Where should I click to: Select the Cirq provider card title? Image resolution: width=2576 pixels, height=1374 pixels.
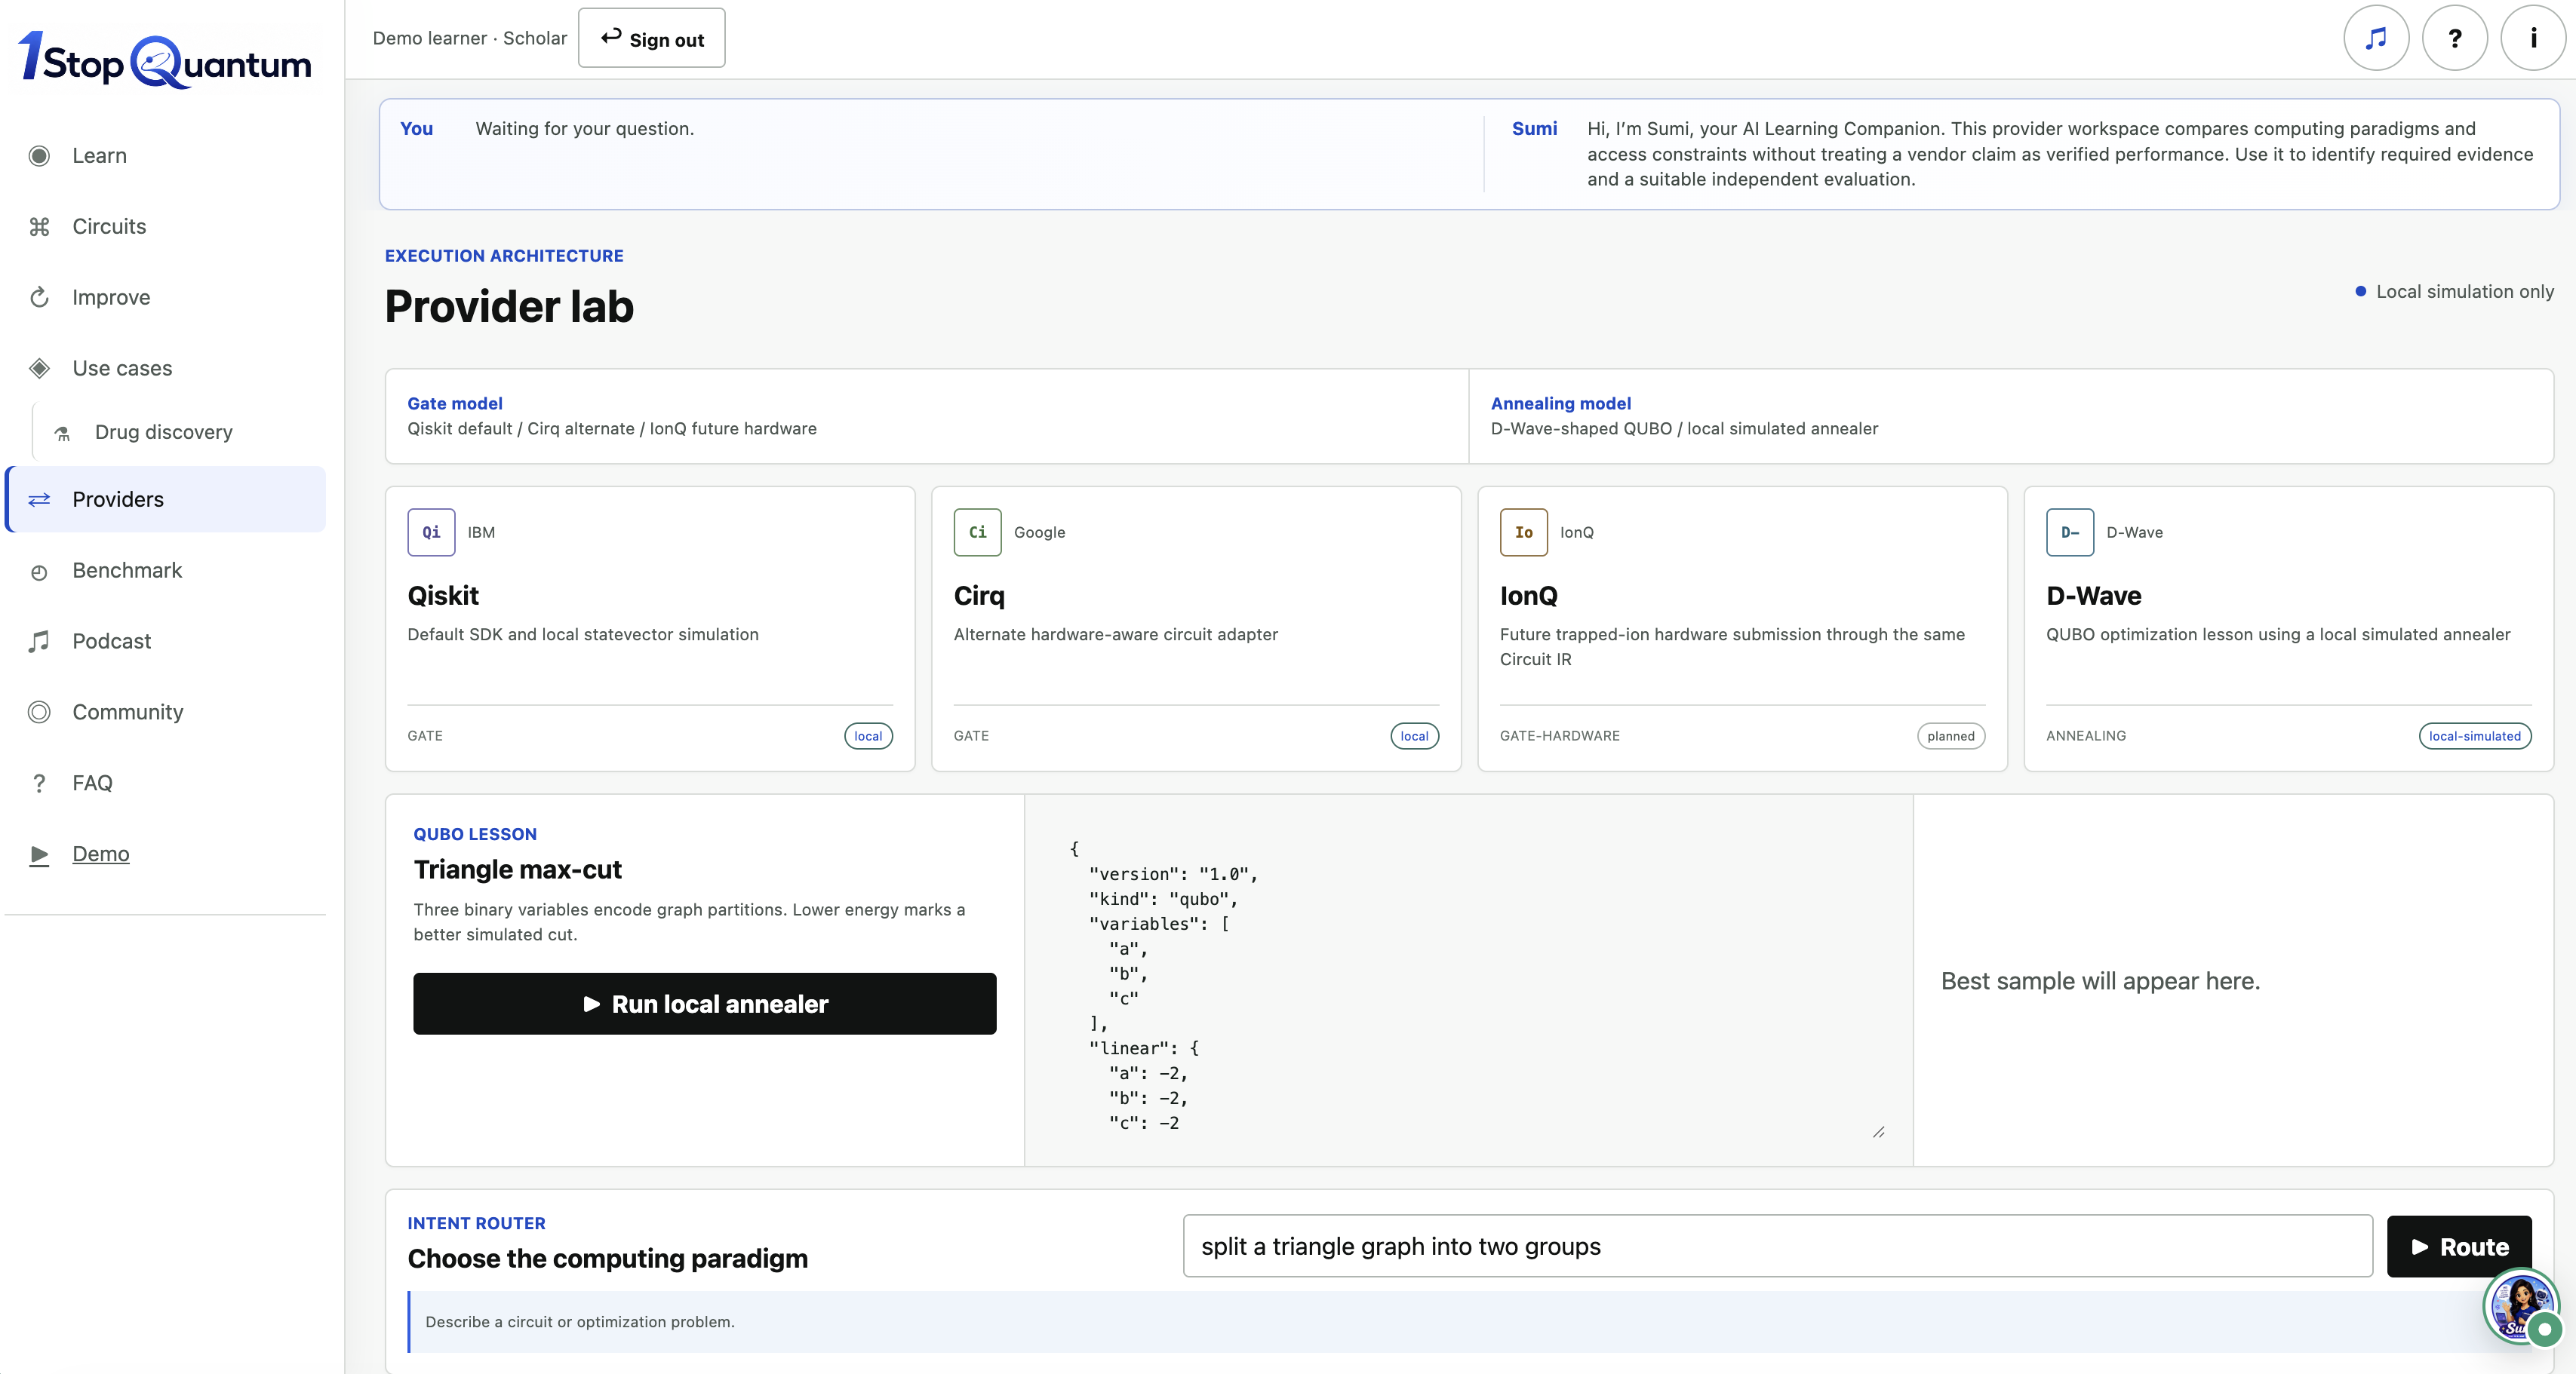tap(979, 597)
